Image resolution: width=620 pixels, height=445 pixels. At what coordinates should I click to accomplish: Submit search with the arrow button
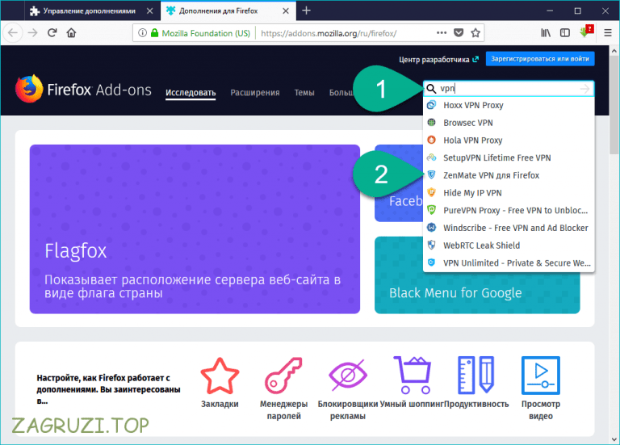(x=584, y=89)
